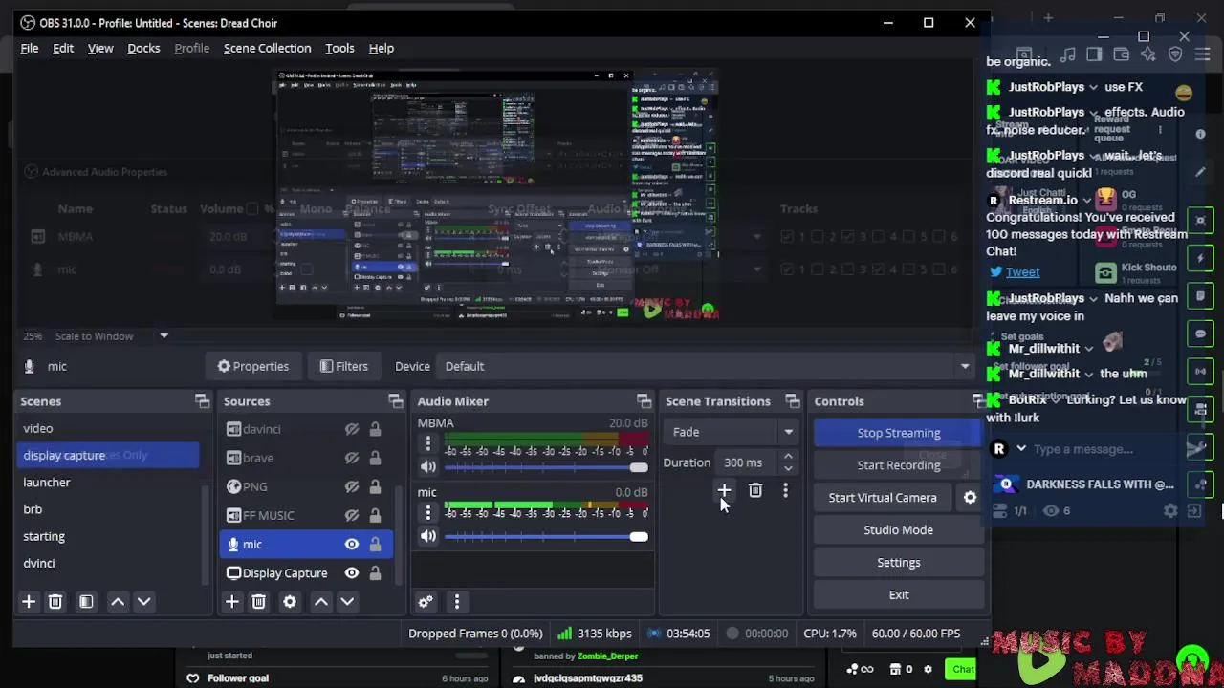The width and height of the screenshot is (1224, 688).
Task: Show the PNG source
Action: coord(352,486)
